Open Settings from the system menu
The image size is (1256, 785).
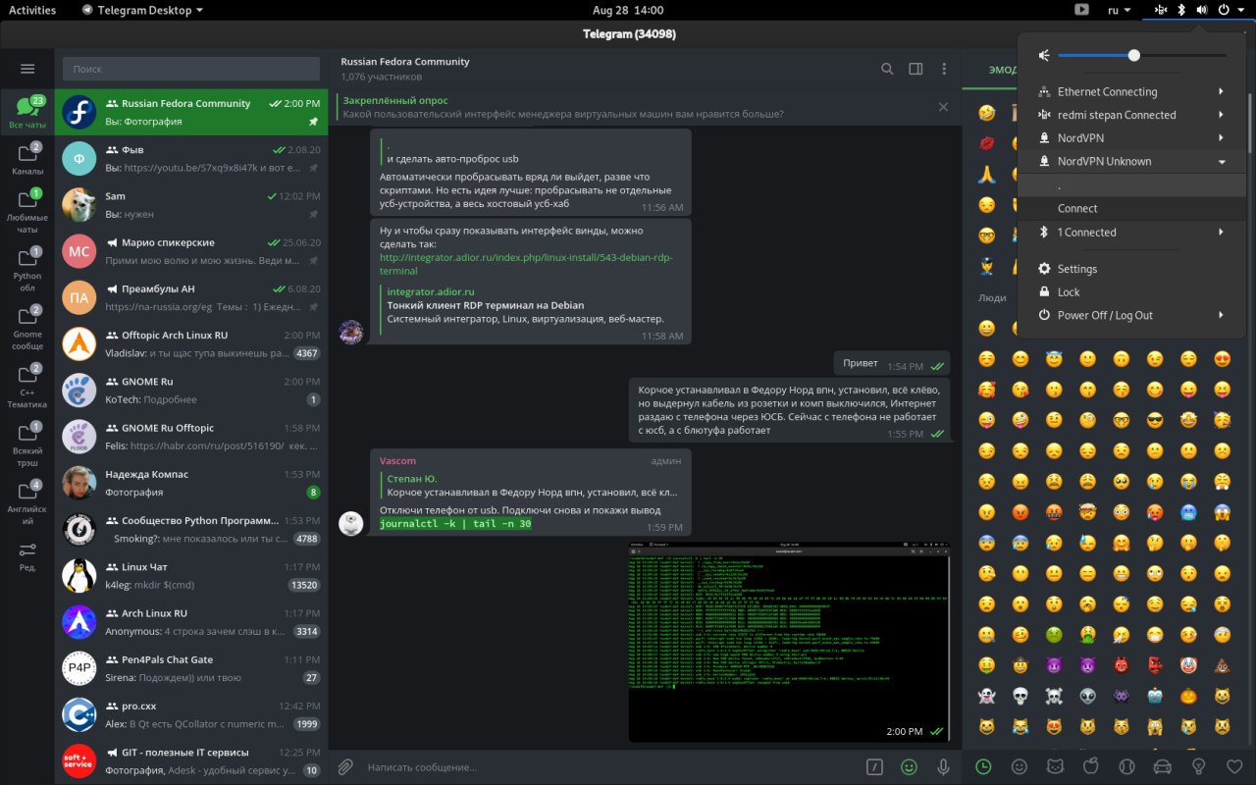click(1131, 269)
